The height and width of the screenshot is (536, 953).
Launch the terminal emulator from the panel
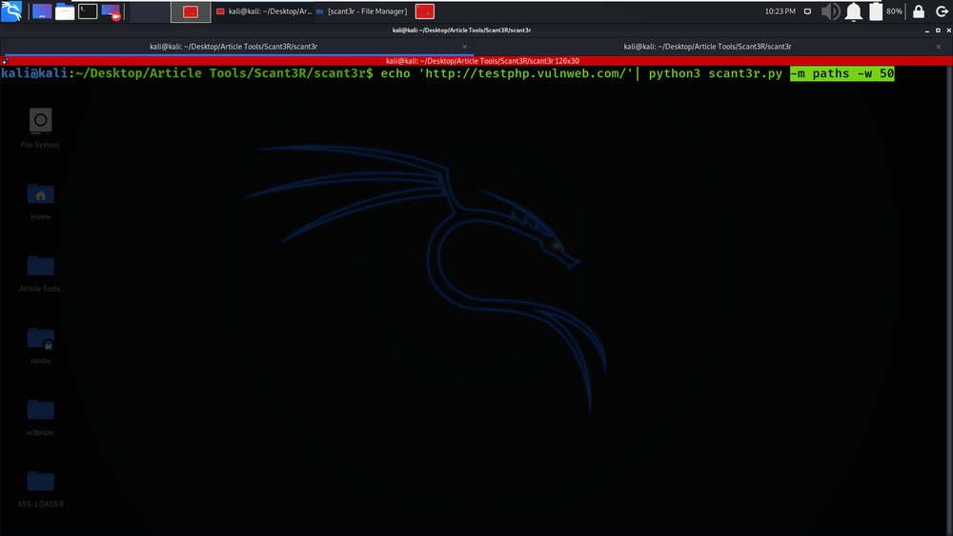[88, 11]
